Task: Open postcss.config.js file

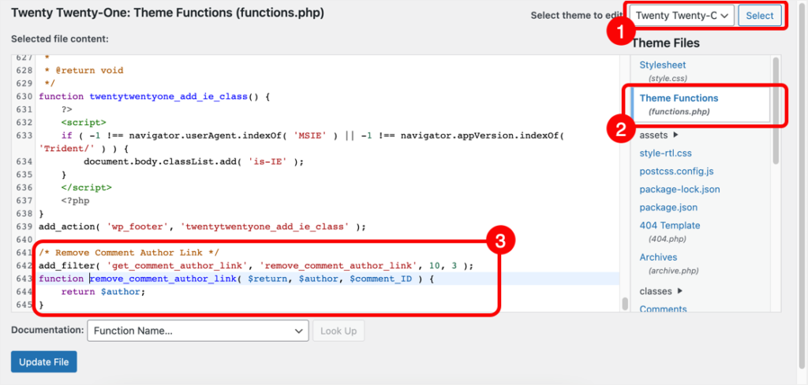Action: (676, 171)
